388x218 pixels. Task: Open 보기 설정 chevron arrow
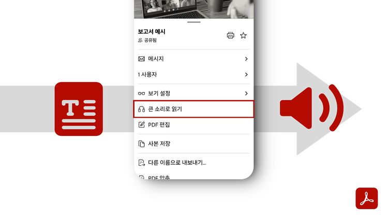tap(246, 94)
